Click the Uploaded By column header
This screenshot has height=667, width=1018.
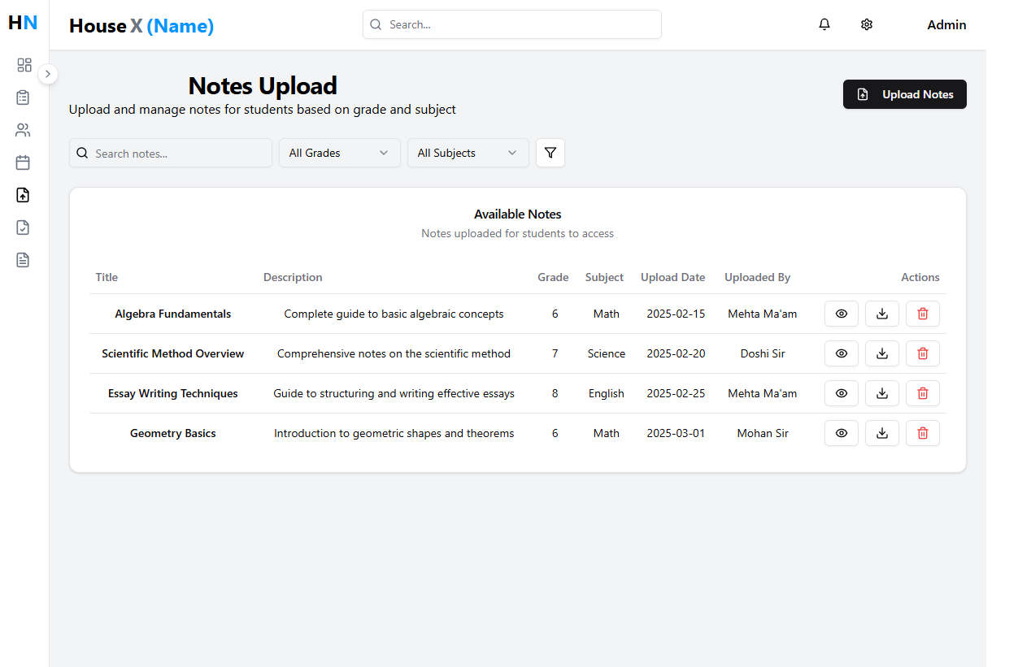coord(758,277)
